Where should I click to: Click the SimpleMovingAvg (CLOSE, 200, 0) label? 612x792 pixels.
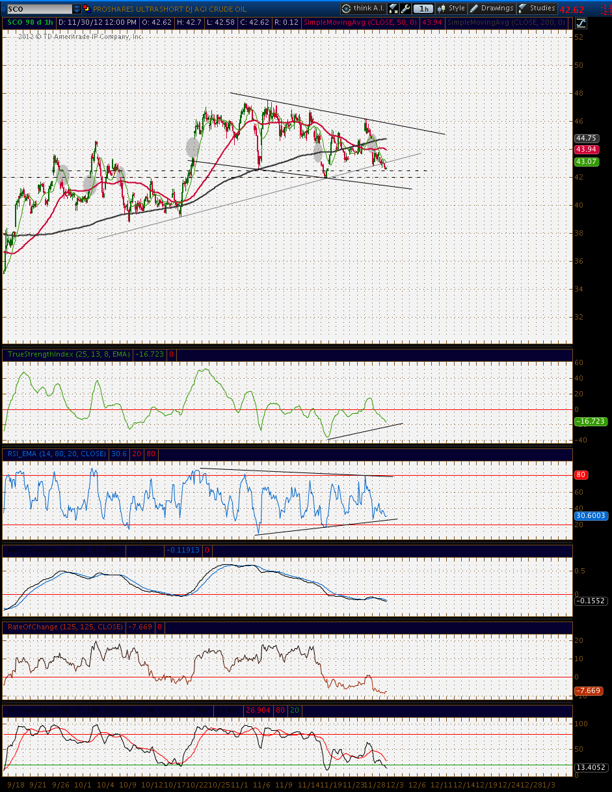click(505, 23)
